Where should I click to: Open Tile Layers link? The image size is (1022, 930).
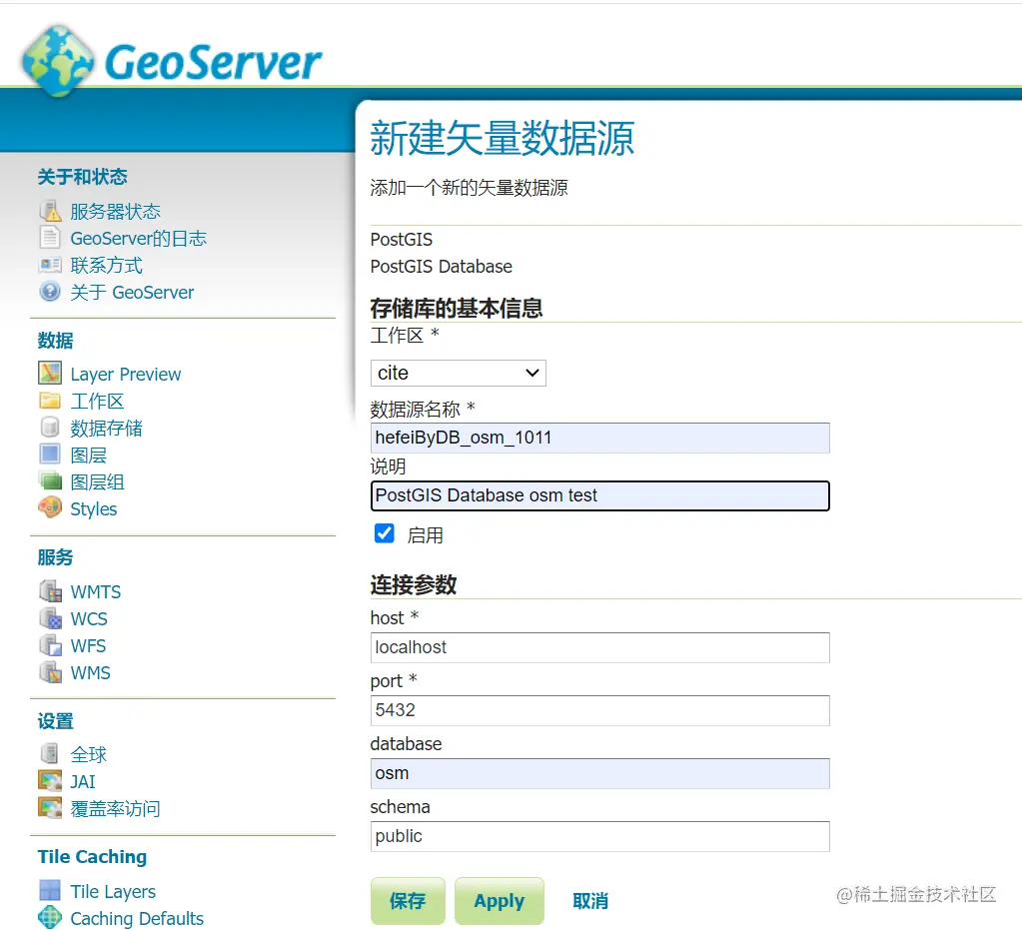[113, 891]
